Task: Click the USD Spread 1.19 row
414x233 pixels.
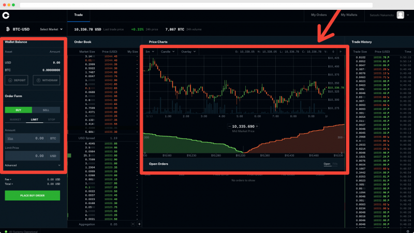Action: click(x=105, y=138)
